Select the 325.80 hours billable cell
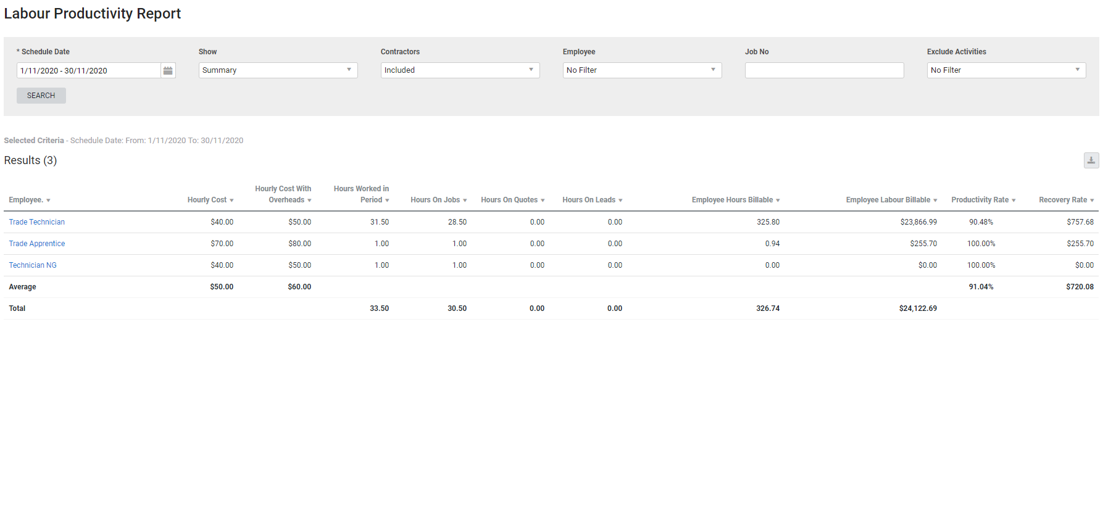The height and width of the screenshot is (517, 1103). click(x=768, y=222)
